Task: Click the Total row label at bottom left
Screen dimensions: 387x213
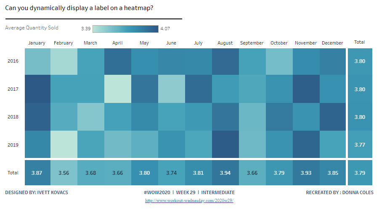Action: click(13, 173)
